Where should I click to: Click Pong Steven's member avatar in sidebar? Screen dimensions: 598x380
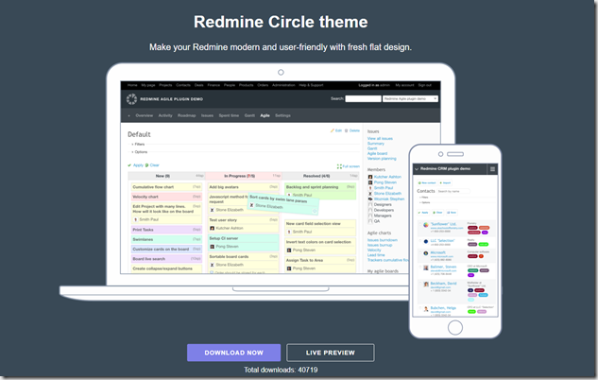click(x=370, y=182)
